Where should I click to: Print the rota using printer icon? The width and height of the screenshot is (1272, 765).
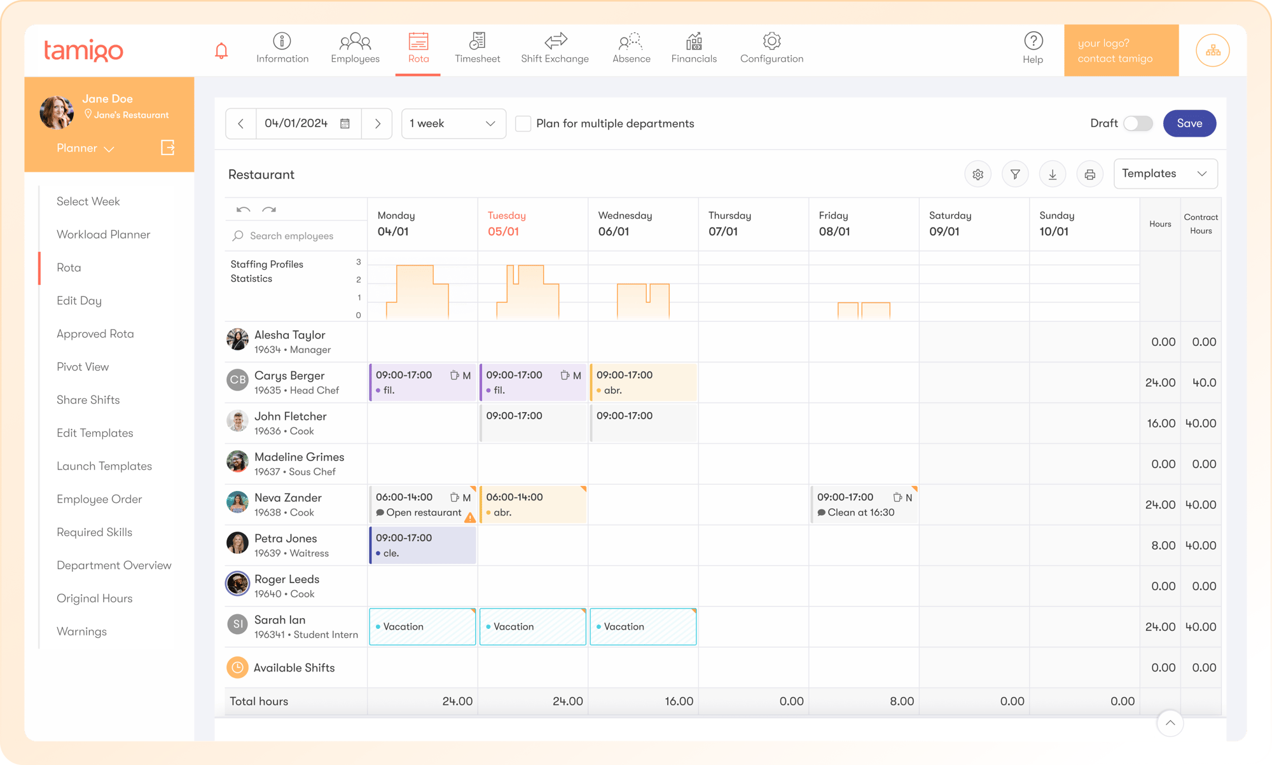[x=1089, y=174]
